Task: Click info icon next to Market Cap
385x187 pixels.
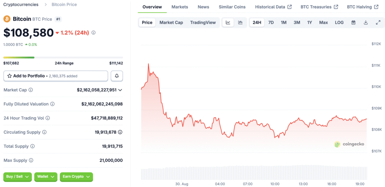Action: (x=31, y=90)
